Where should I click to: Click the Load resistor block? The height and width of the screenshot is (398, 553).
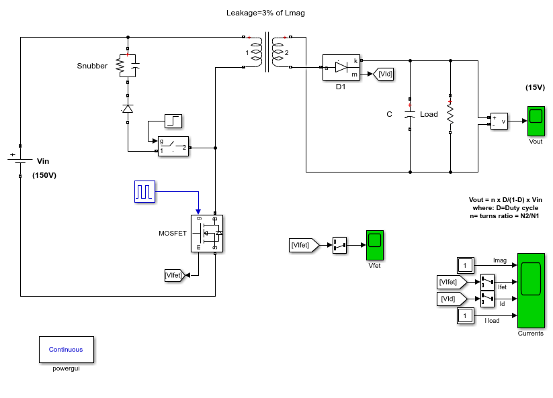450,114
